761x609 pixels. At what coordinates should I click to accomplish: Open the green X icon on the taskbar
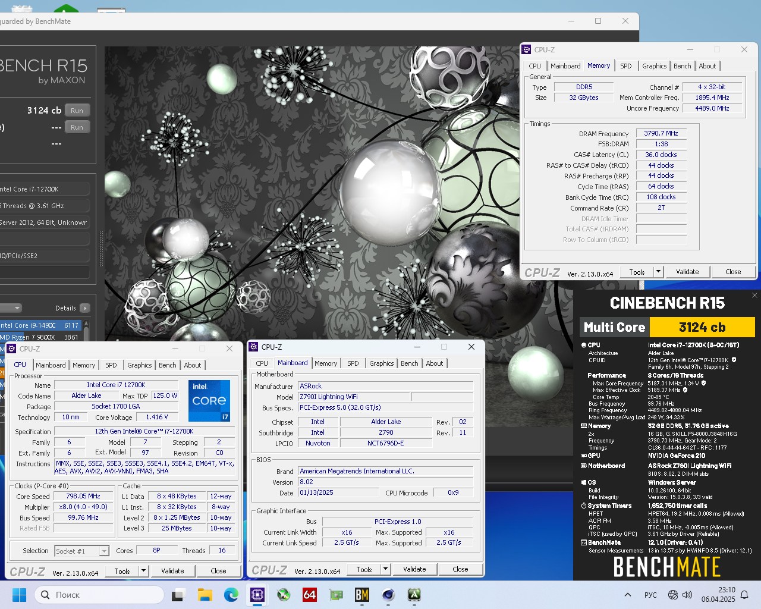284,595
